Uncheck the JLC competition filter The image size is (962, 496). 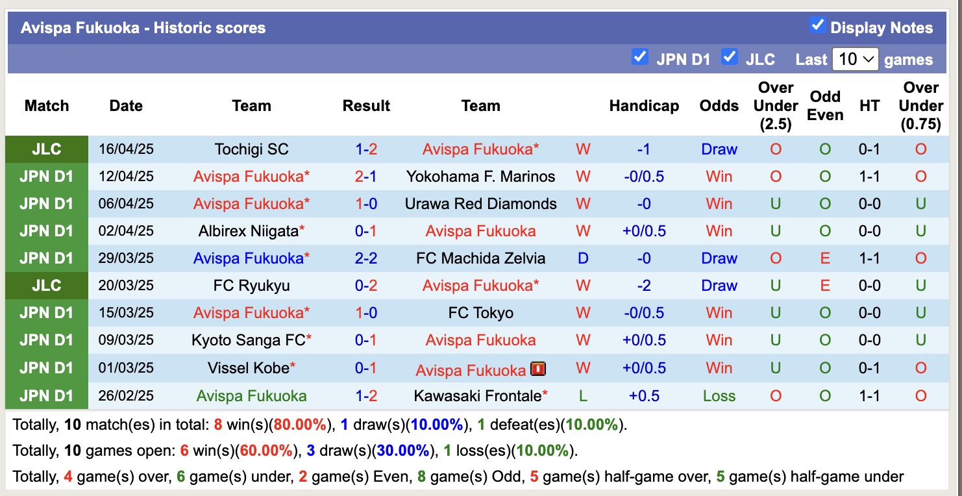point(730,57)
